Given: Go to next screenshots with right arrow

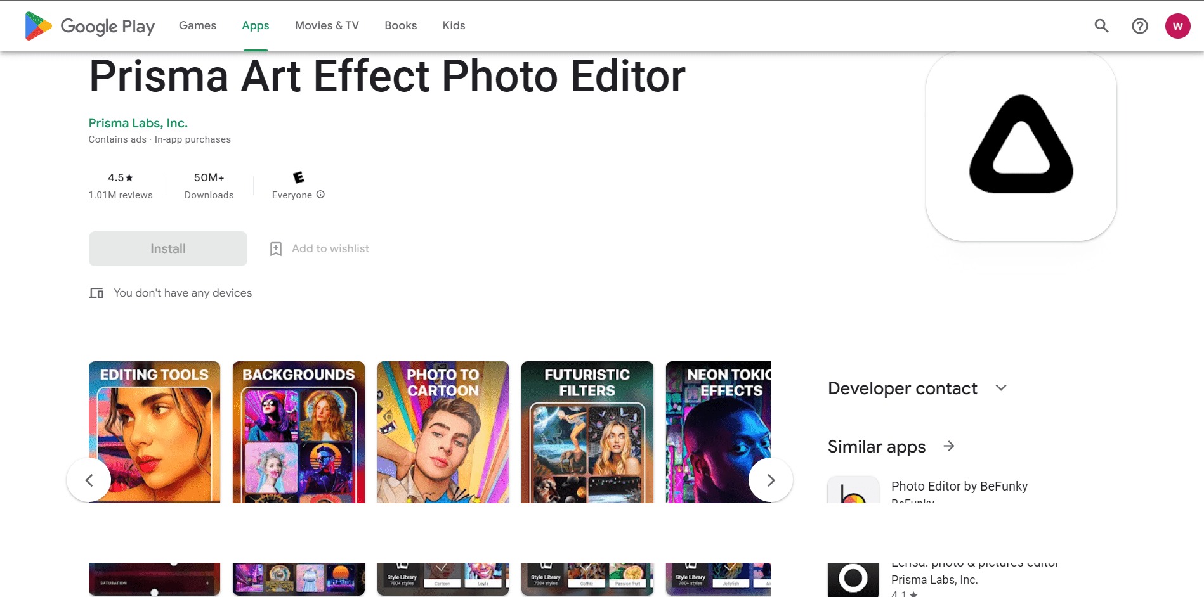Looking at the screenshot, I should 771,480.
